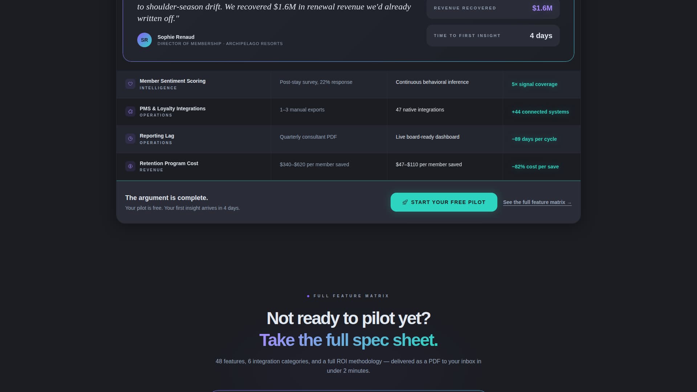
Task: Click the Retention Program Cost row title
Action: click(x=169, y=163)
